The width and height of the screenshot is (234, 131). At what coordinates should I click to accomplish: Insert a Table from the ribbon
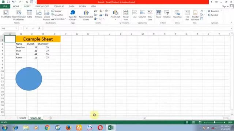coord(29,14)
